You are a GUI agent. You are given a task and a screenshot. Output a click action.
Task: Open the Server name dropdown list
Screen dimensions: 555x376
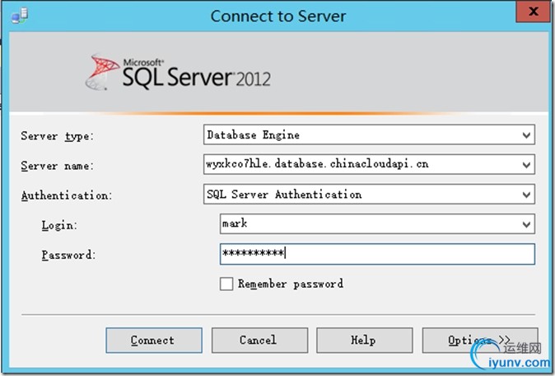tap(526, 165)
